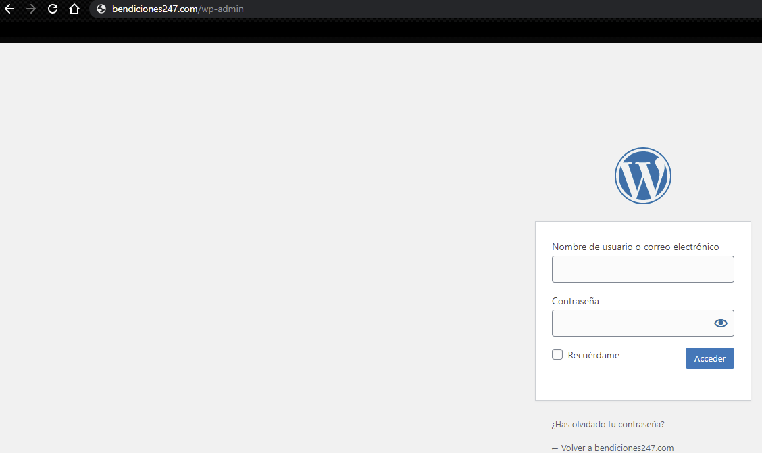
Task: Enable the Recuérdame checkbox
Action: pyautogui.click(x=557, y=354)
